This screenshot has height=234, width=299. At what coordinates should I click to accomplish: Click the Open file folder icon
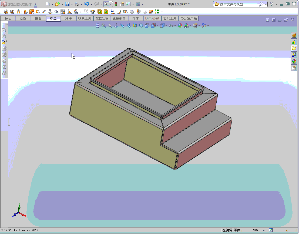pos(57,4)
